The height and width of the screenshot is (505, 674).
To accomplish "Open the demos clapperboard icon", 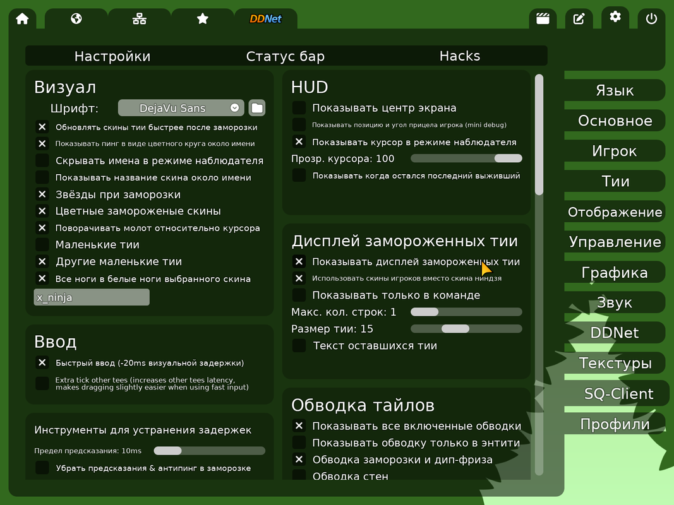I will click(x=543, y=19).
